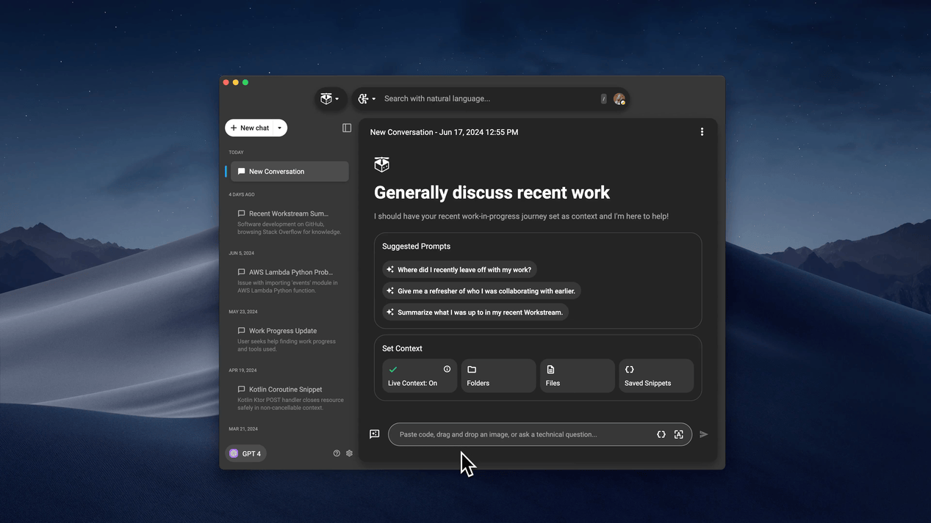
Task: Select prompt 'Where did I recently leave off with my work?'
Action: coord(459,270)
